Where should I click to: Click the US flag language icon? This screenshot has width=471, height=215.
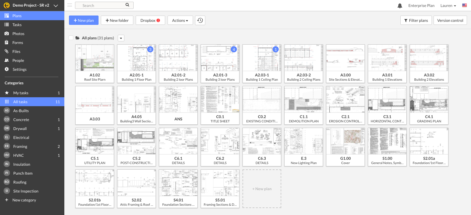click(x=464, y=5)
